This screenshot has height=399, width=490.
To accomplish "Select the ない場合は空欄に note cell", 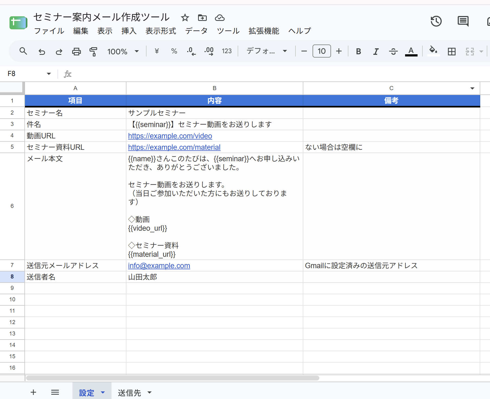I will (x=391, y=147).
